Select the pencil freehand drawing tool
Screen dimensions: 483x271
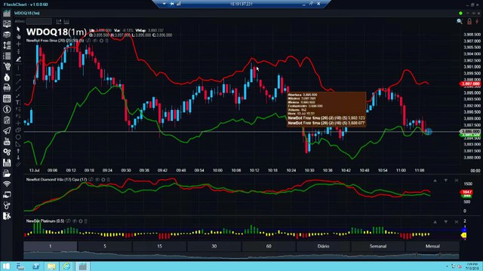(18, 59)
